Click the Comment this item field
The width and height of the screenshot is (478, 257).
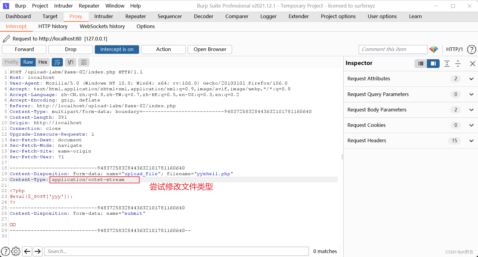coord(393,49)
